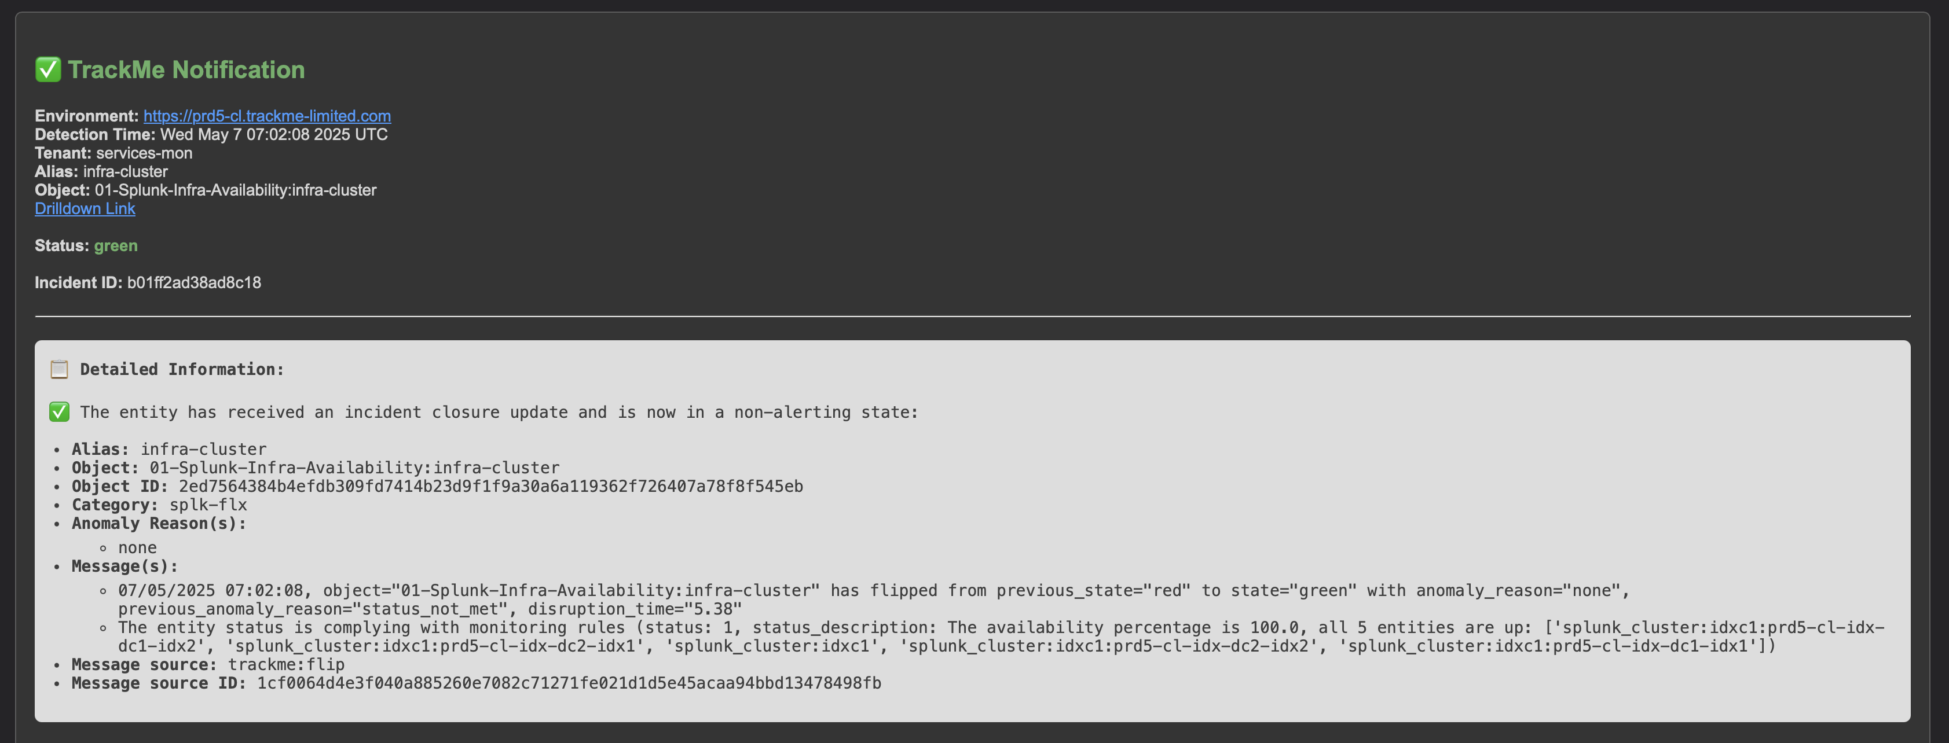Click the Detection Time timestamp text
The width and height of the screenshot is (1949, 743).
[274, 135]
